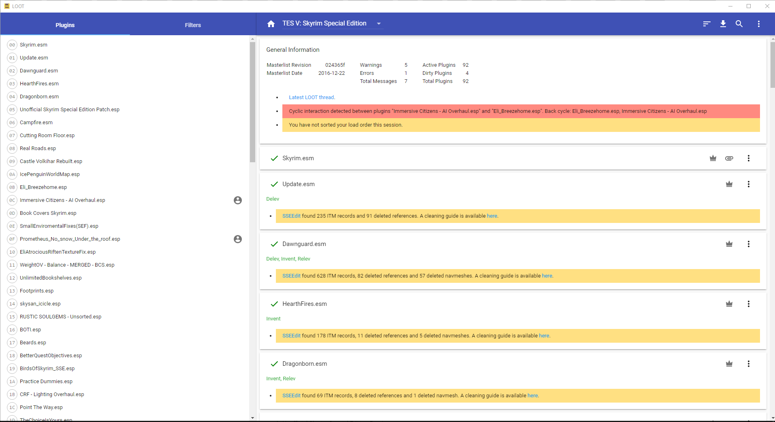Open the Dawnguard.esm card menu
The width and height of the screenshot is (775, 422).
click(x=749, y=244)
